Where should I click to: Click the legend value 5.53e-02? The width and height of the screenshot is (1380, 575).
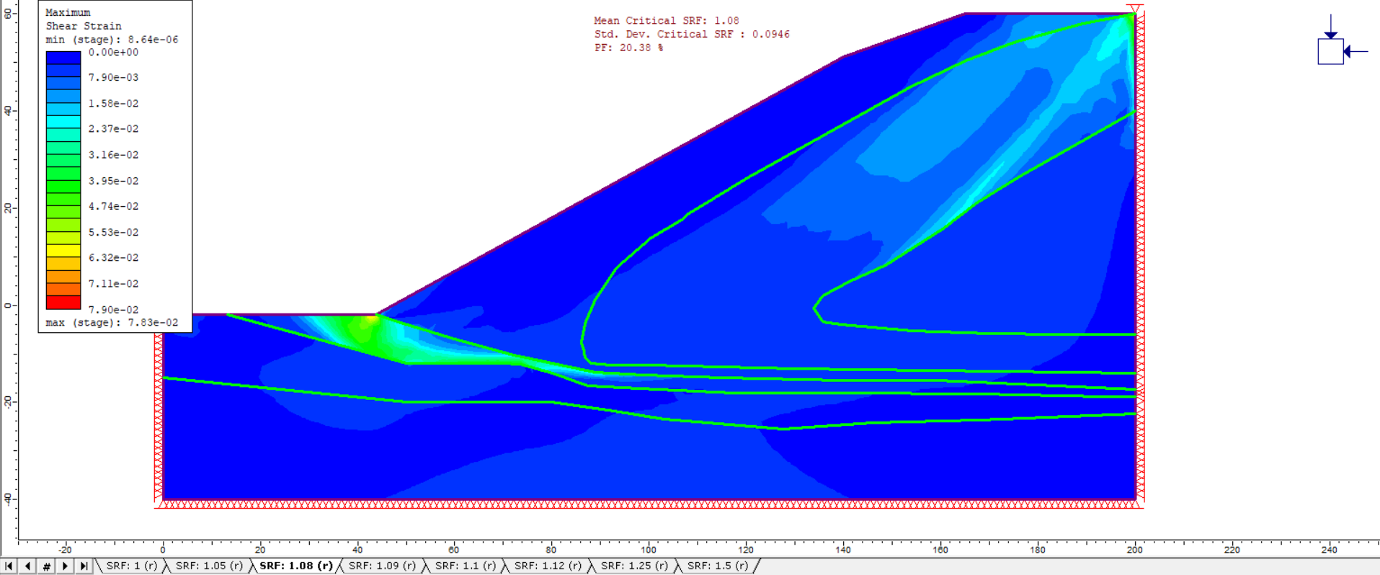(x=113, y=233)
